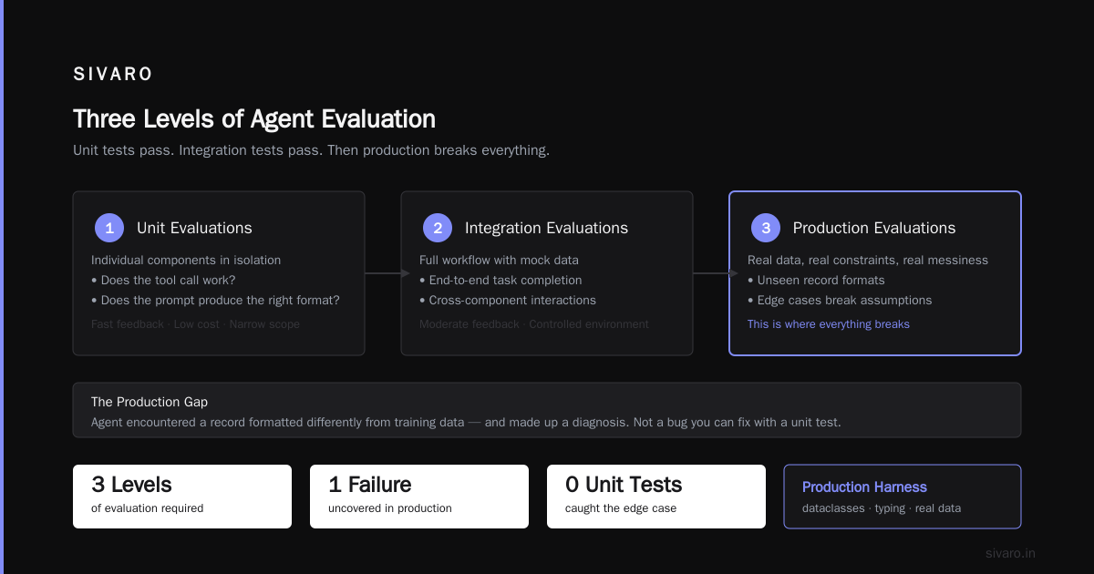Click the 'Production Harness' heading
This screenshot has height=574, width=1094.
(x=864, y=487)
